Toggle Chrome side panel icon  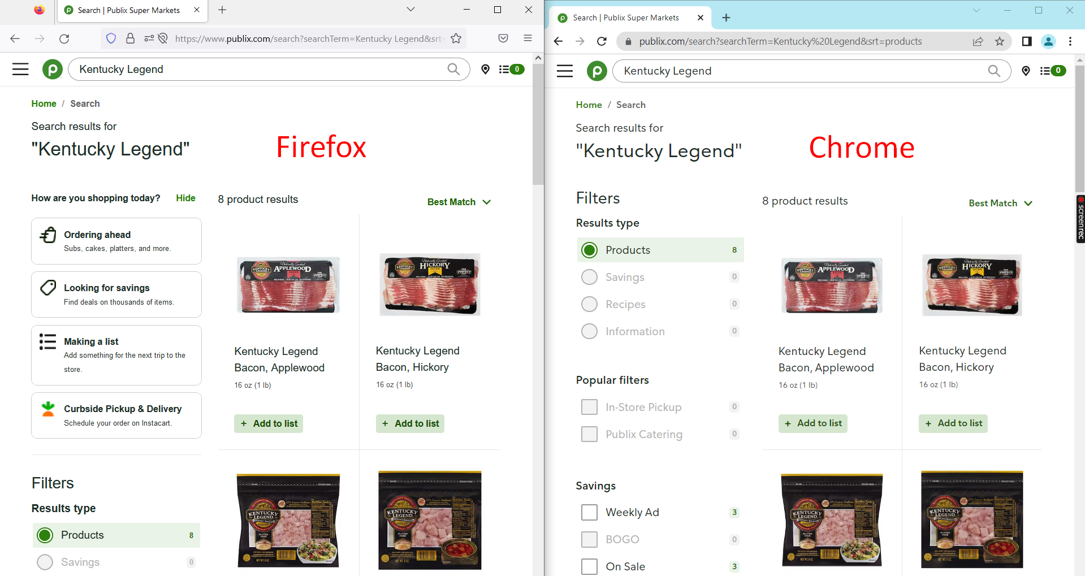(x=1027, y=41)
